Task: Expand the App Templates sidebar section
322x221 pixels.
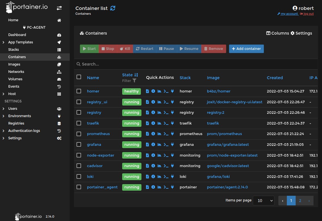Action: 3,42
